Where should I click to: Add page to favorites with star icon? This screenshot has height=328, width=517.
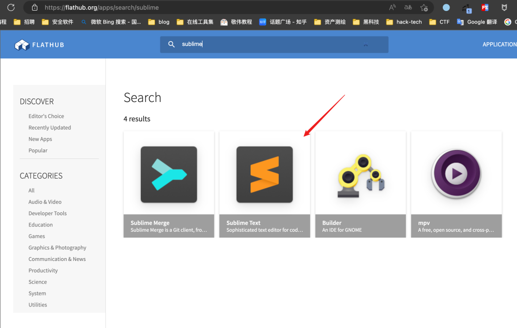coord(424,7)
